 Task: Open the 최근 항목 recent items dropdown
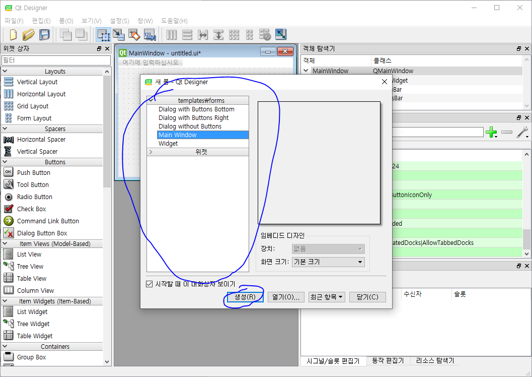click(x=326, y=297)
